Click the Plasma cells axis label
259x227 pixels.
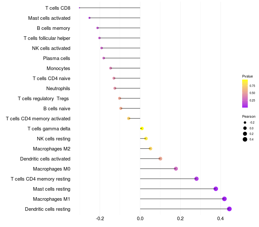(56, 58)
